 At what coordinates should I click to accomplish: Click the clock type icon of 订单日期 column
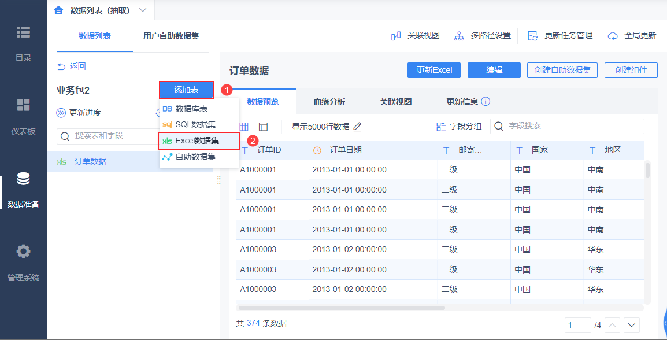(317, 150)
